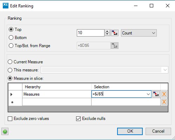Click the ranking count field showing 10
This screenshot has height=140, width=175.
coord(90,33)
